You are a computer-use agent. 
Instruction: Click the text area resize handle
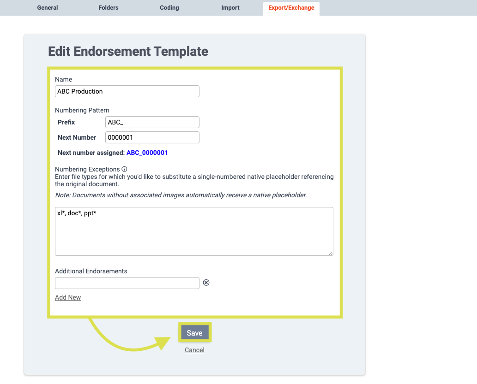click(331, 253)
